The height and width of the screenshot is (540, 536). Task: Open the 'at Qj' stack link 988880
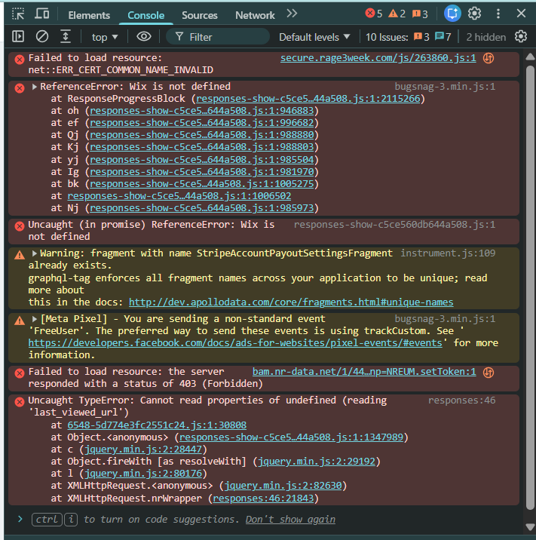pos(202,135)
